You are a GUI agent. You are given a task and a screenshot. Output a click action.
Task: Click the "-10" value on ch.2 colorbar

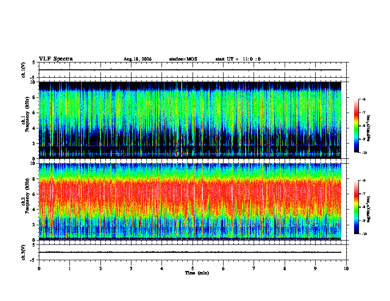tap(364, 234)
